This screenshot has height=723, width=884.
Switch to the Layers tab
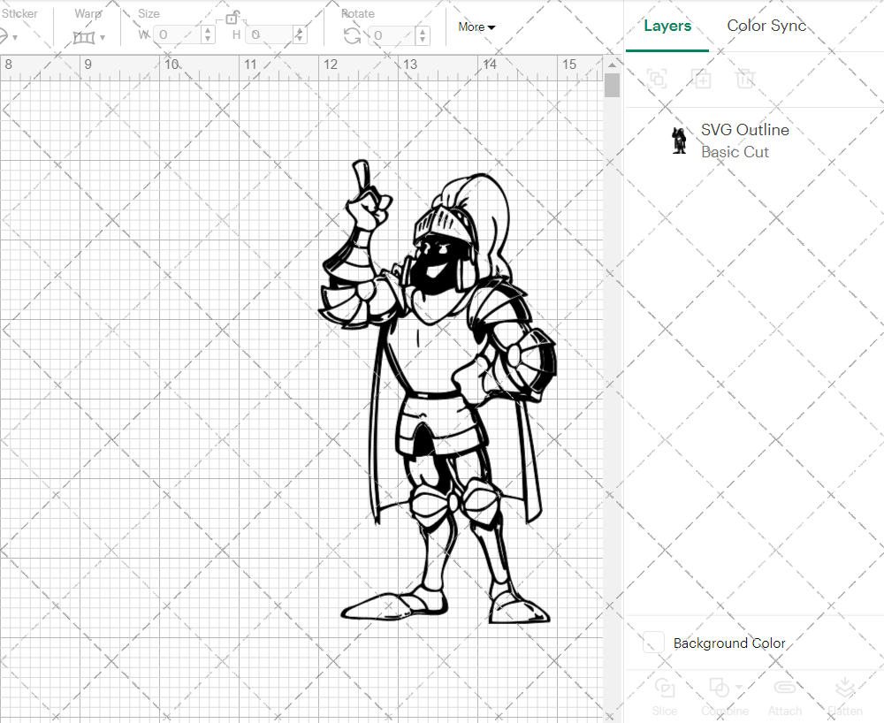[x=667, y=26]
